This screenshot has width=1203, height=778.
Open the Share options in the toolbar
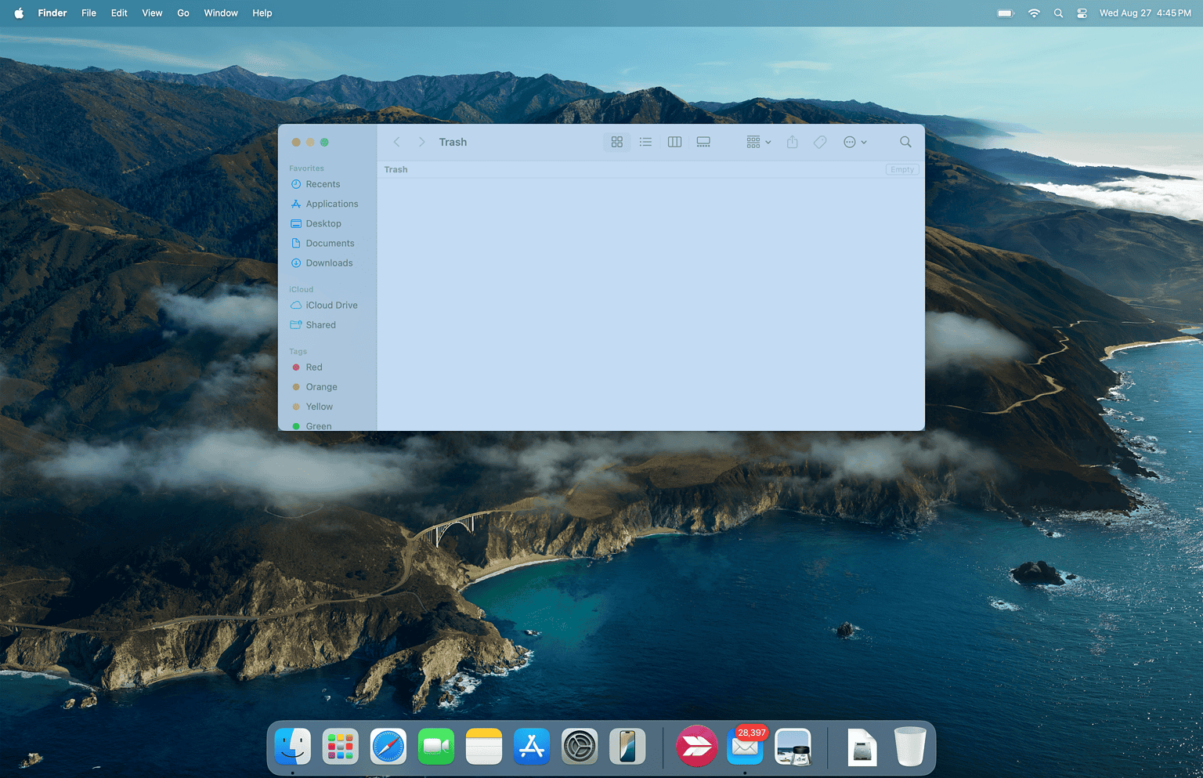[792, 142]
